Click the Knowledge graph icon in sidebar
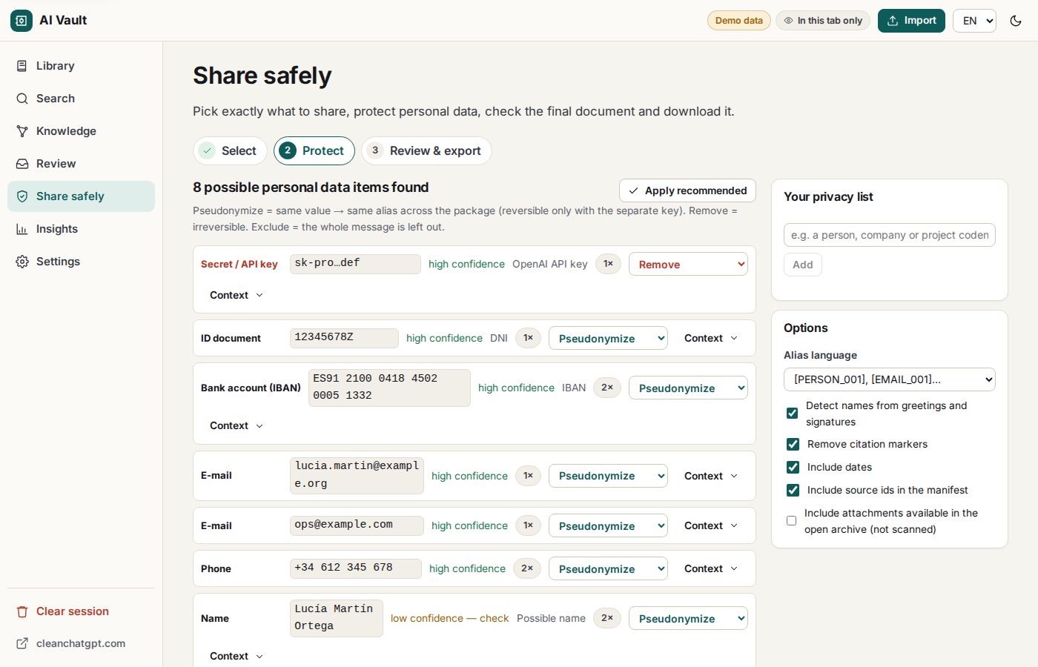Screen dimensions: 1038x667 (x=22, y=131)
